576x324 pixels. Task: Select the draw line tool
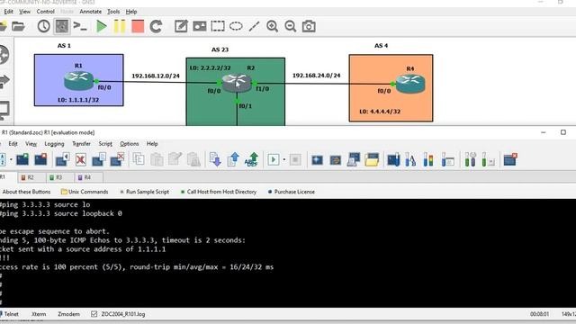pyautogui.click(x=254, y=26)
